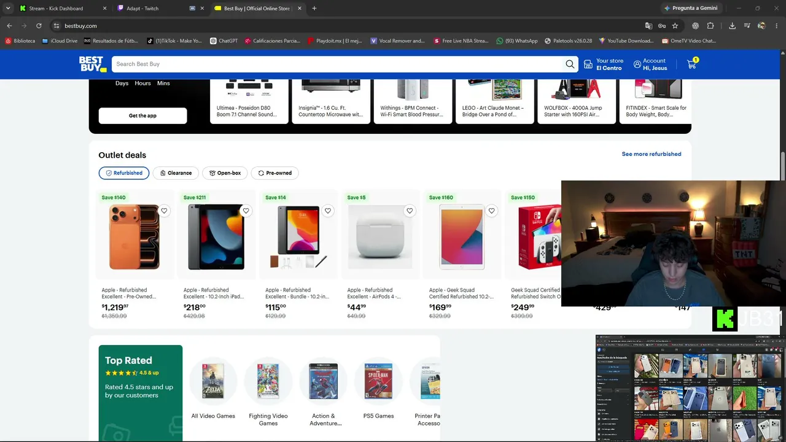
Task: Heart the $169.99 Geek Squad iPad
Action: pyautogui.click(x=491, y=211)
